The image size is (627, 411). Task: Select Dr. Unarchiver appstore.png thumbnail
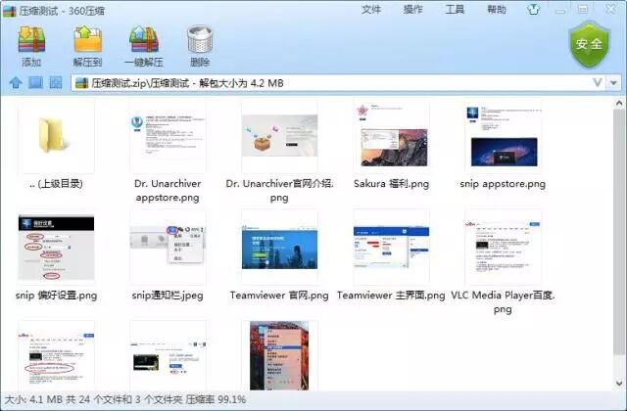pyautogui.click(x=168, y=136)
